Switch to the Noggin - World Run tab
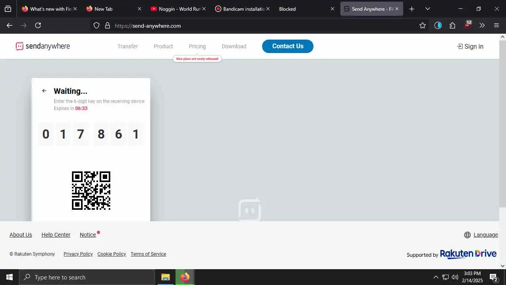 tap(179, 9)
